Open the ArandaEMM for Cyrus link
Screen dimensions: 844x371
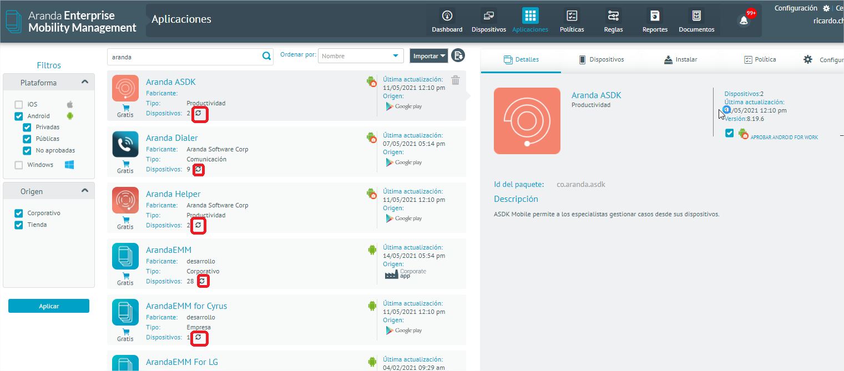pos(186,306)
